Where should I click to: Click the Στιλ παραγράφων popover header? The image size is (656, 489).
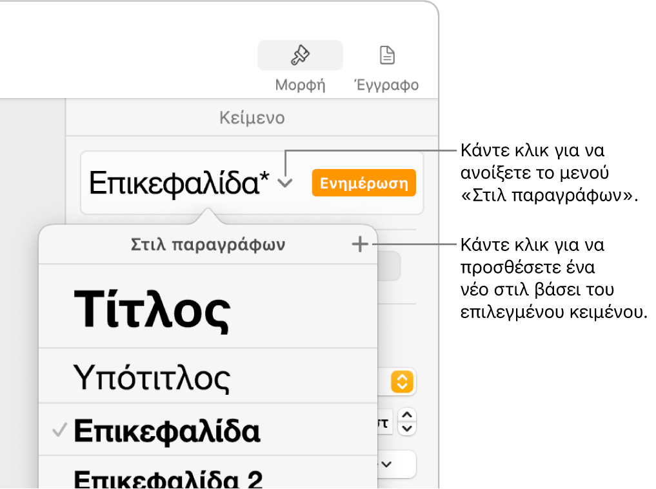[x=208, y=245]
